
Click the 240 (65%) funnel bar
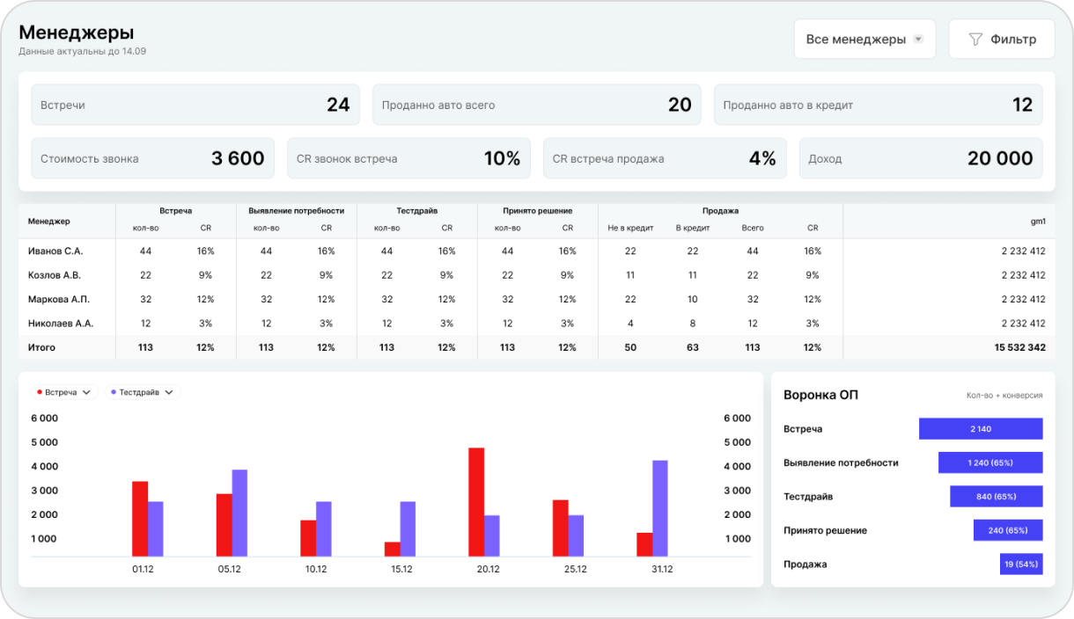pos(1008,530)
